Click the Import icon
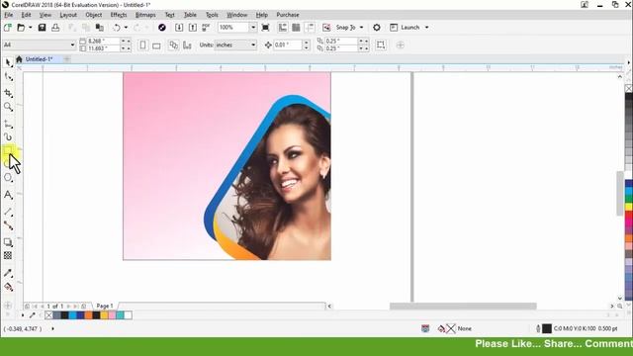This screenshot has height=356, width=633. point(179,28)
